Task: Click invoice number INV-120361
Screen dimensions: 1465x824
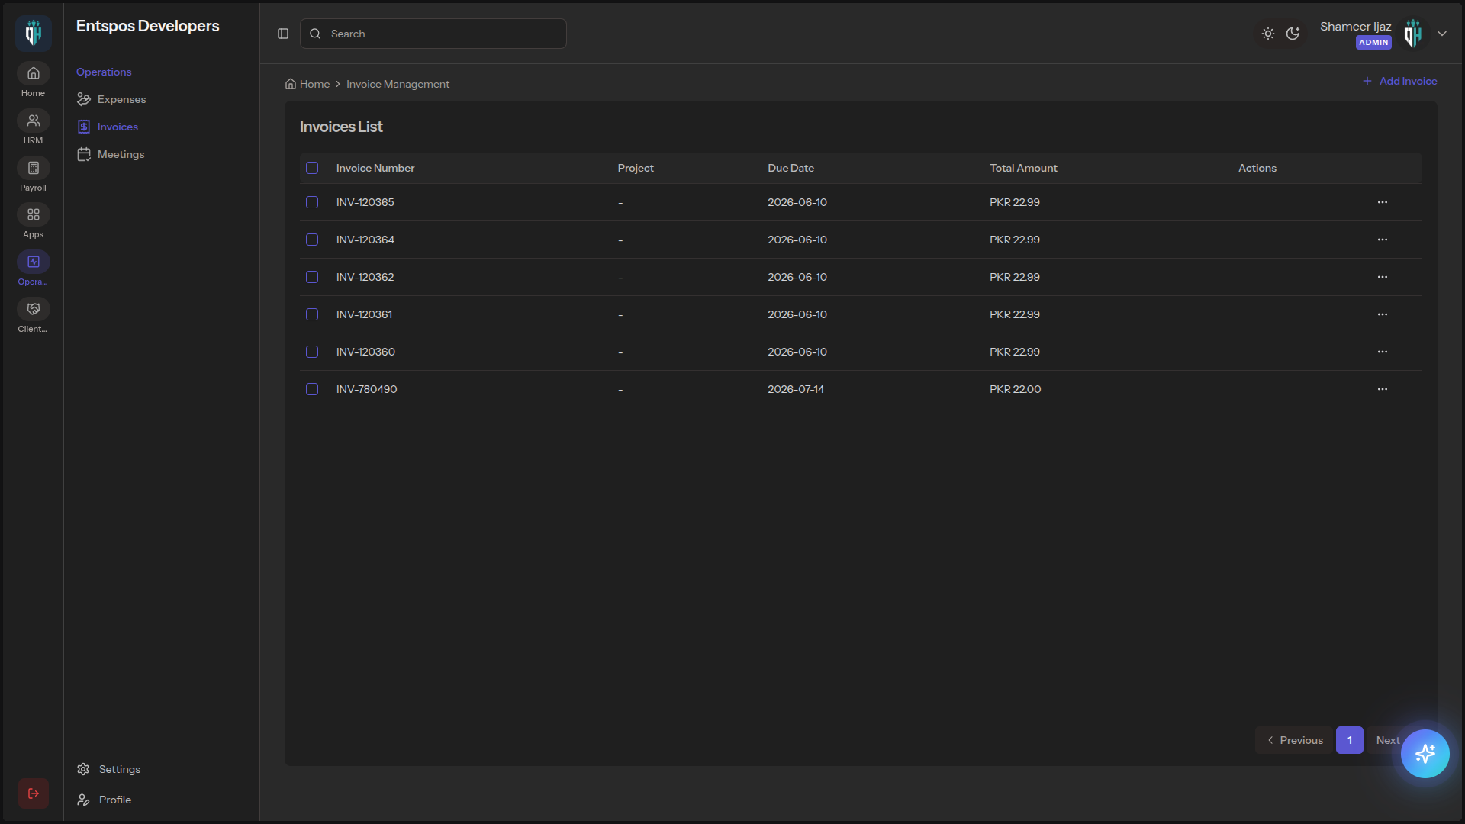Action: 365,314
